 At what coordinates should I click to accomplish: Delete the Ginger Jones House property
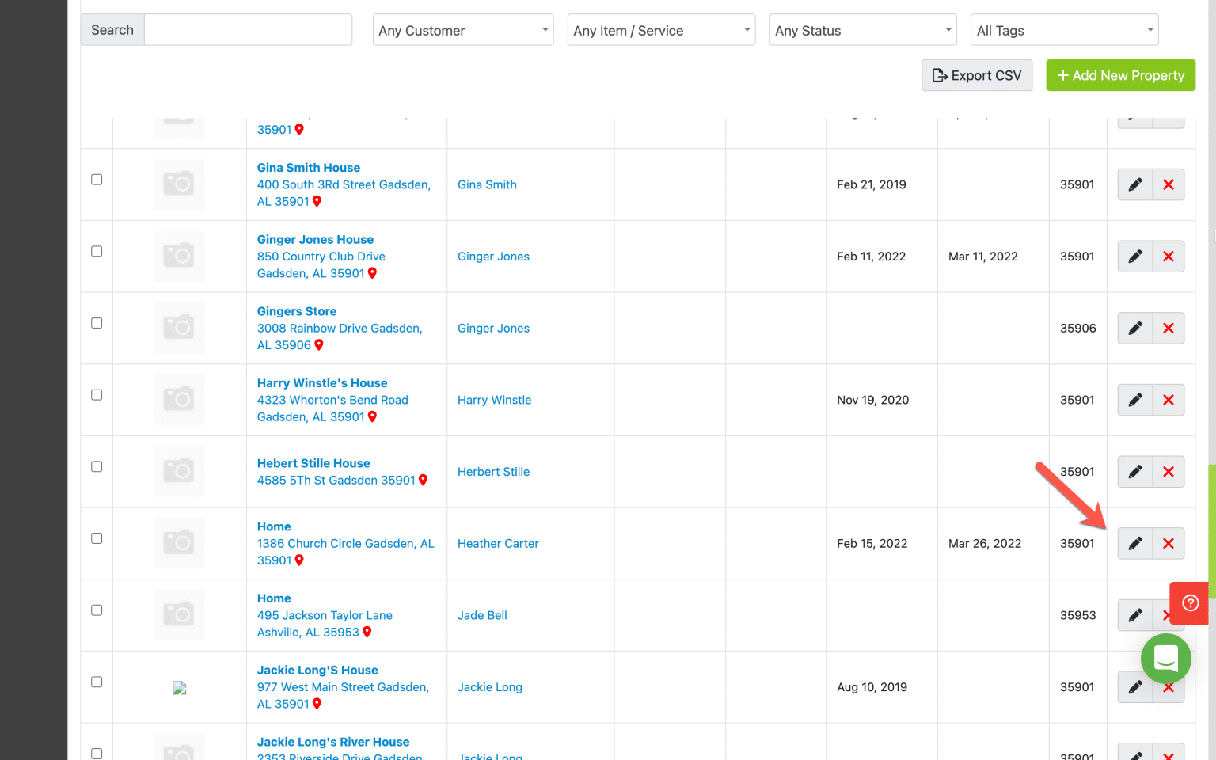1168,256
